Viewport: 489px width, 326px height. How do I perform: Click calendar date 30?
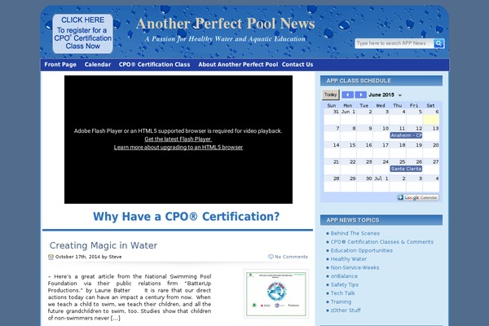(368, 178)
